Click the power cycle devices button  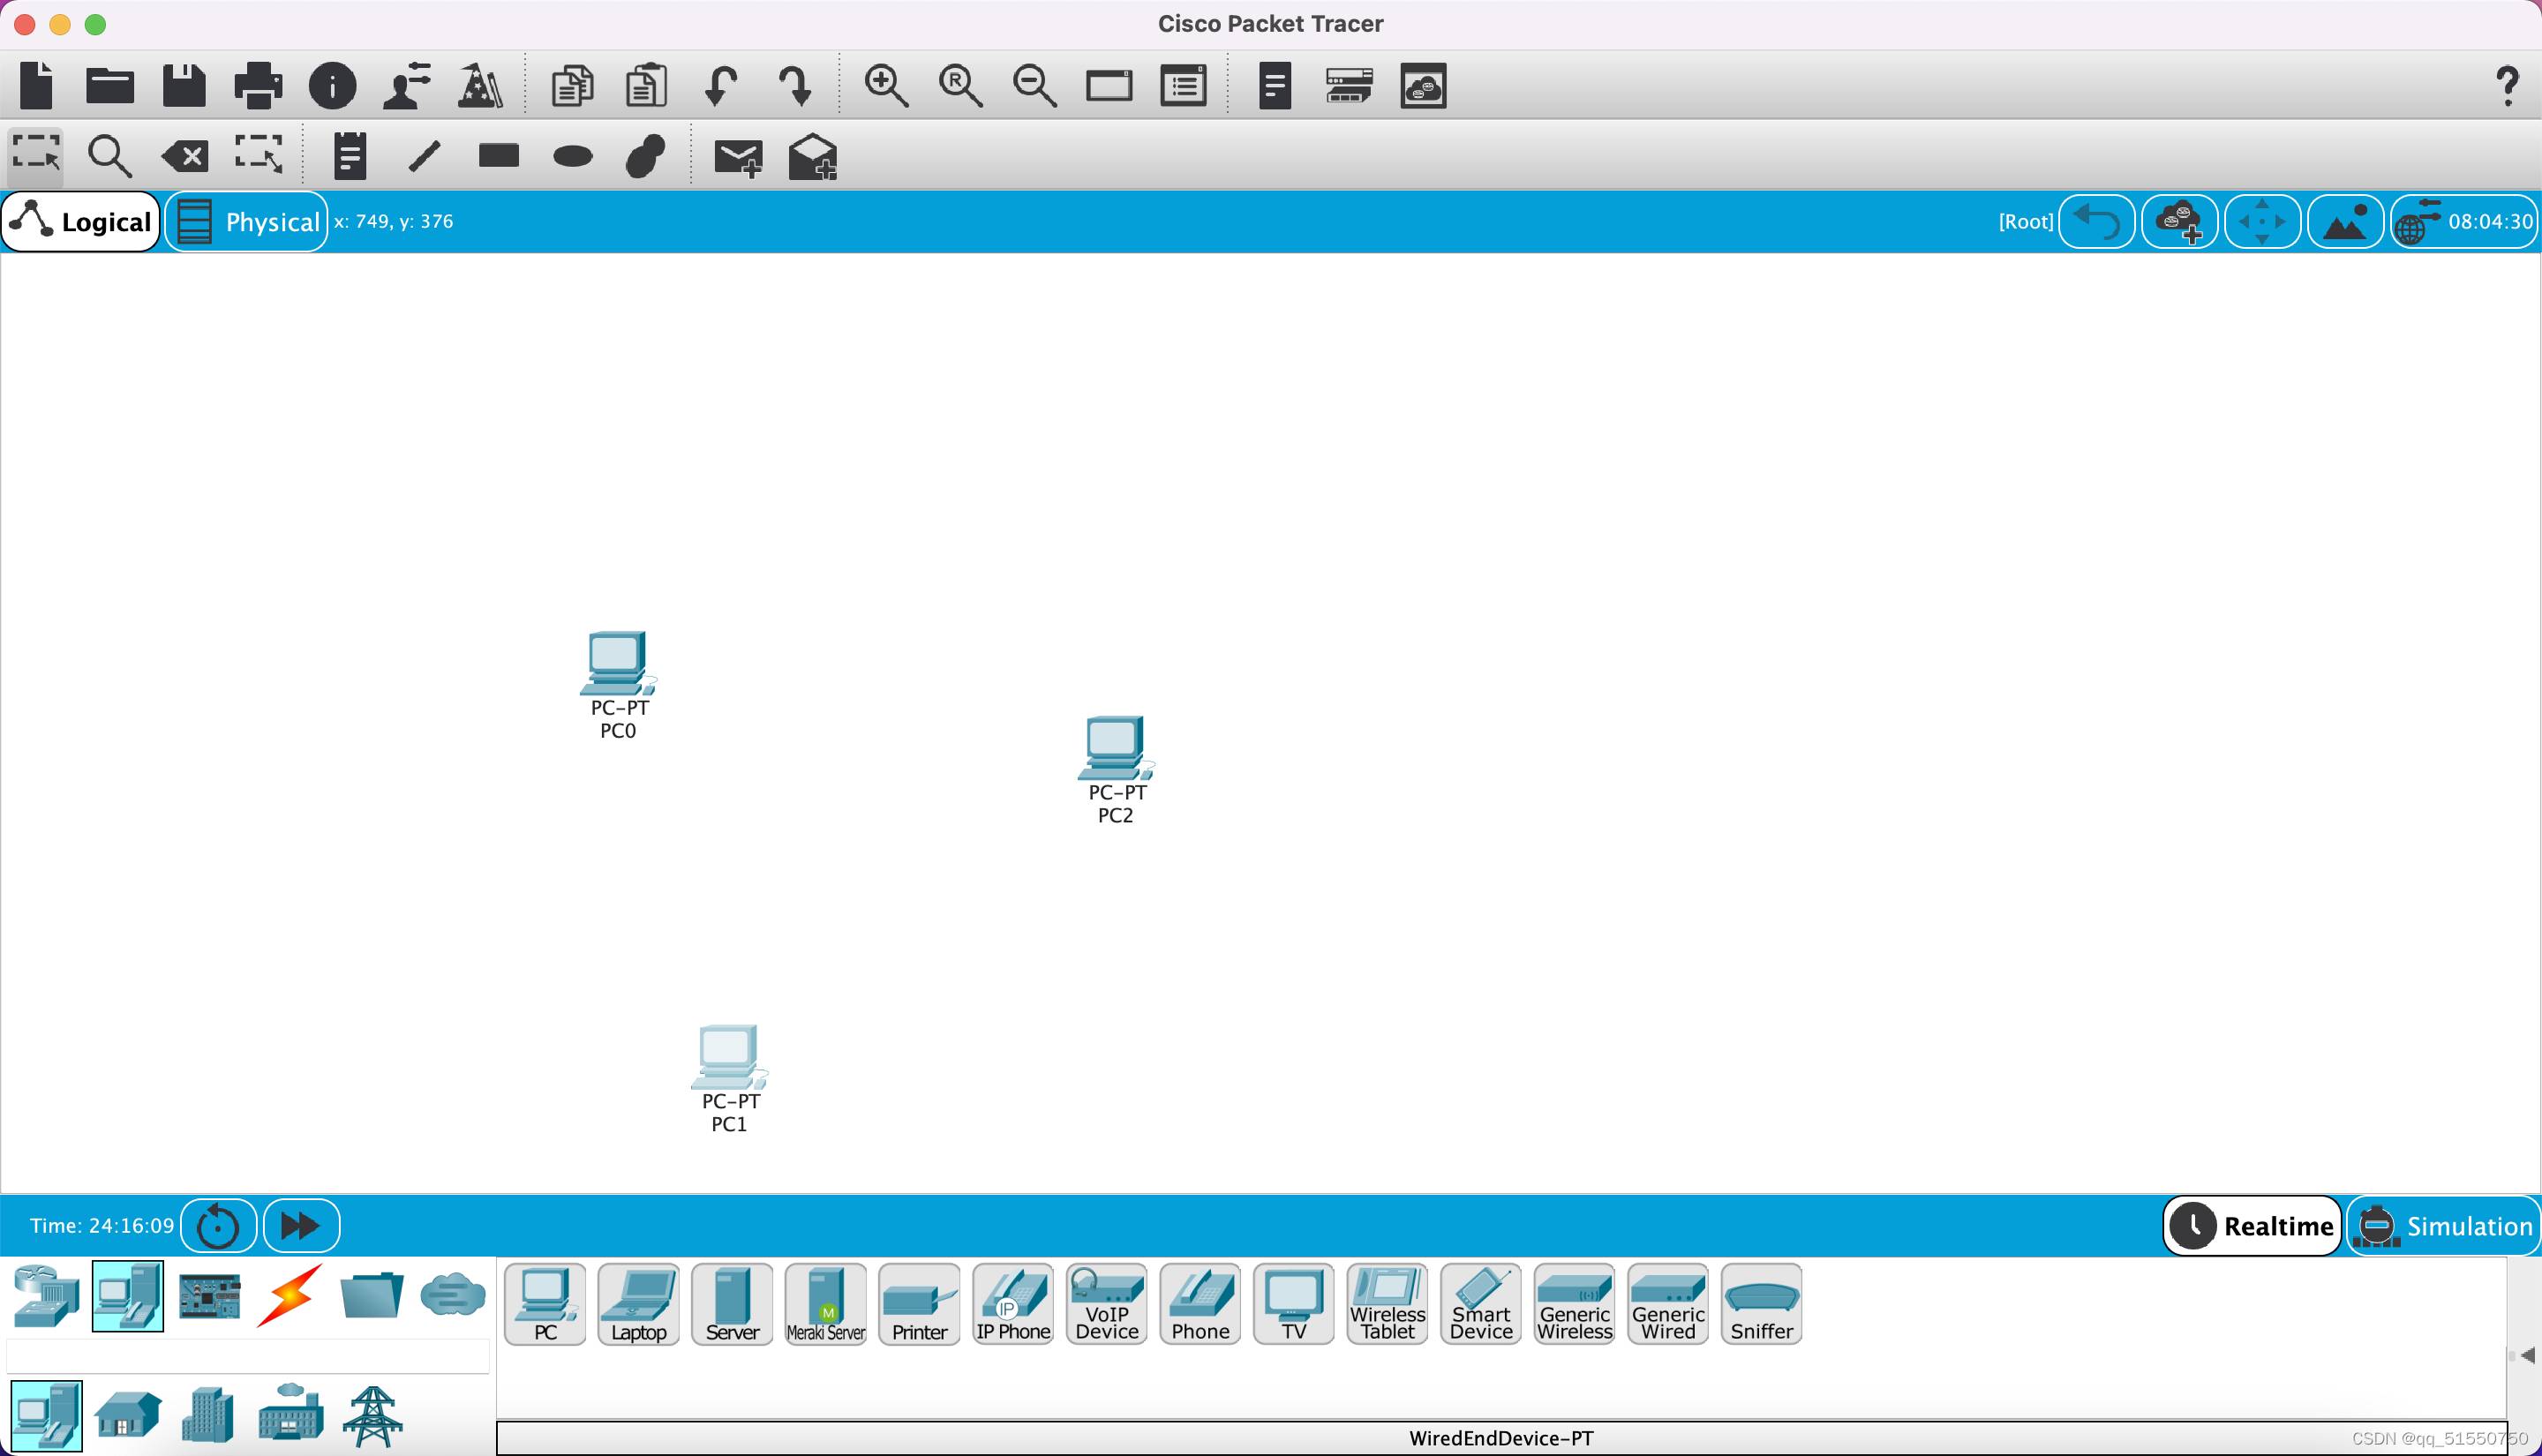tap(218, 1226)
